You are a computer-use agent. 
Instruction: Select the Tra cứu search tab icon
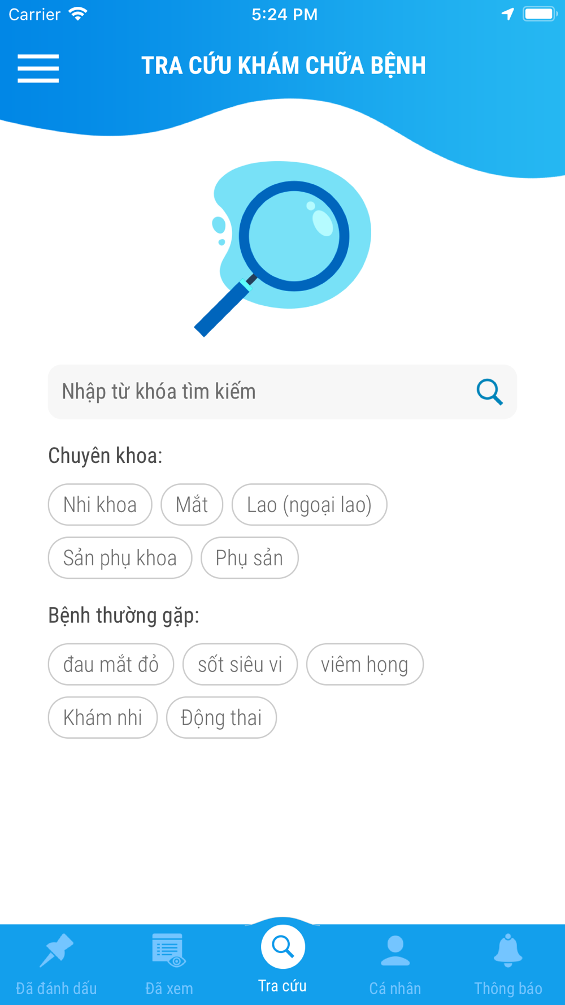(x=282, y=946)
